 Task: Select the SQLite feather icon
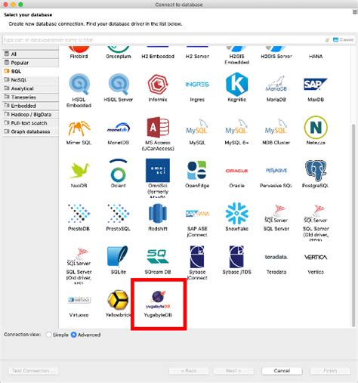[x=118, y=257]
